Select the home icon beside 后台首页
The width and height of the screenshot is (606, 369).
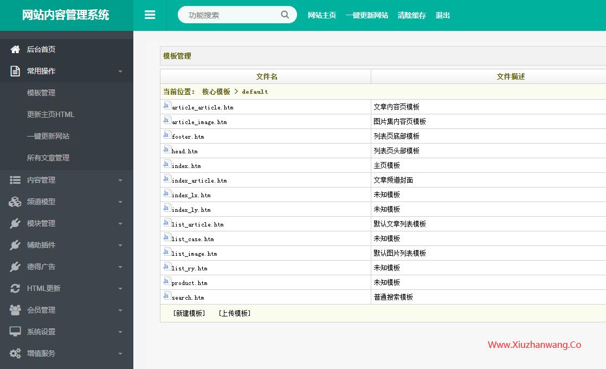coord(15,49)
